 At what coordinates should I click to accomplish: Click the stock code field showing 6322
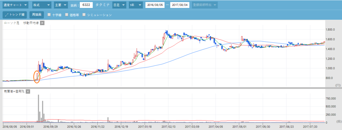click(x=86, y=5)
